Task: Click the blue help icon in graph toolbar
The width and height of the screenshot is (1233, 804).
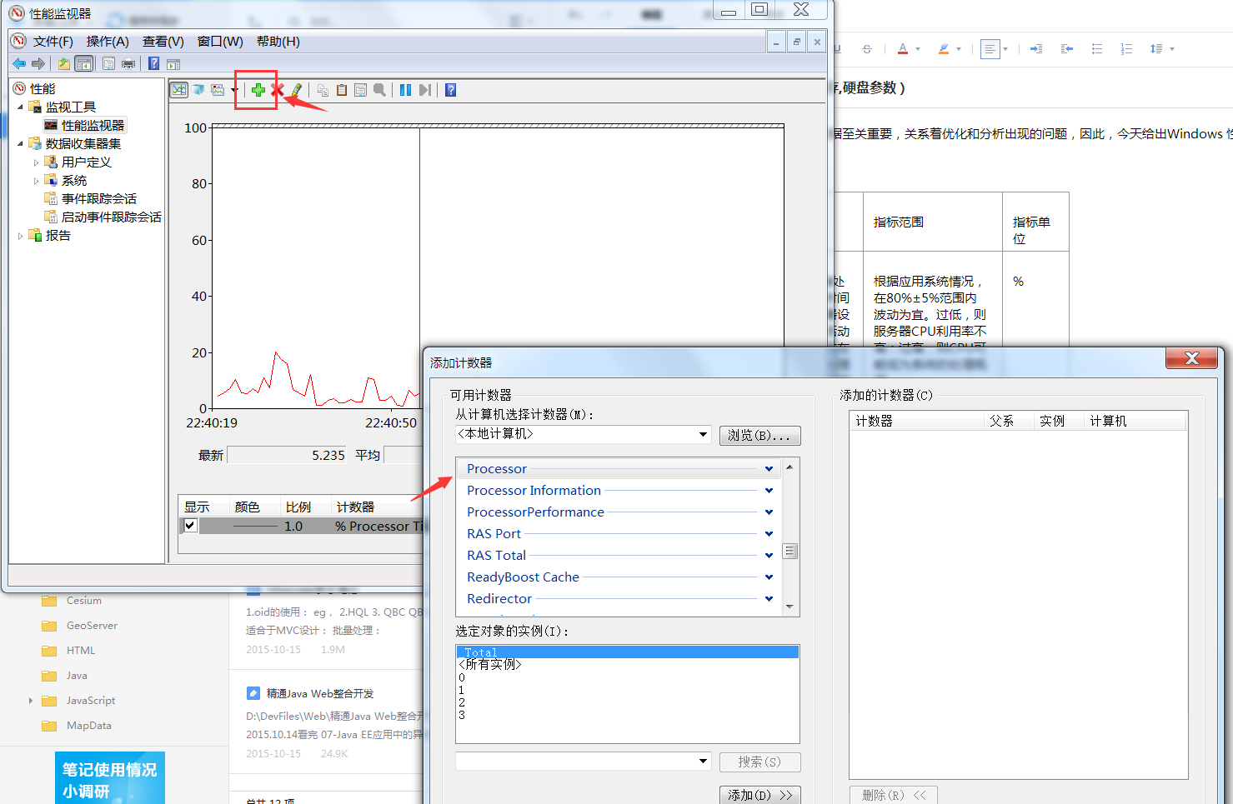Action: pos(450,90)
